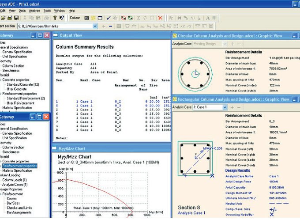Screen dimensions: 300x220
Task: Click the rectangular column section drawing
Action: click(x=195, y=159)
